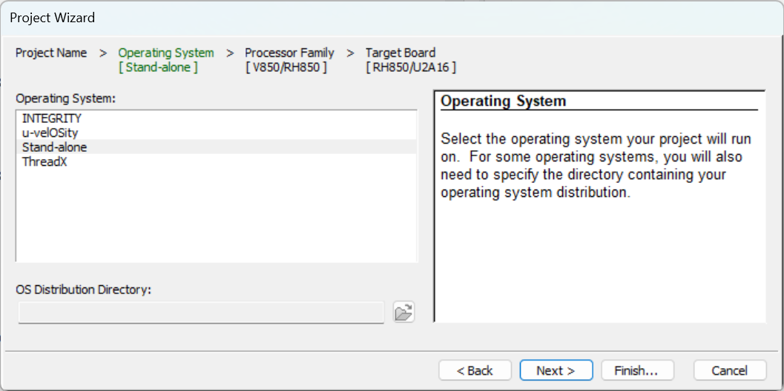Image resolution: width=784 pixels, height=391 pixels.
Task: Click the OS Distribution Directory text field
Action: (x=201, y=313)
